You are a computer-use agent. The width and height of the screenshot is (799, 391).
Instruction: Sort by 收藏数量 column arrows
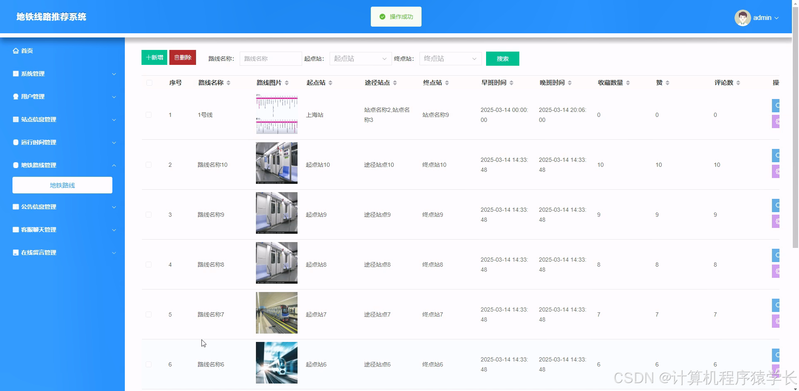point(628,83)
